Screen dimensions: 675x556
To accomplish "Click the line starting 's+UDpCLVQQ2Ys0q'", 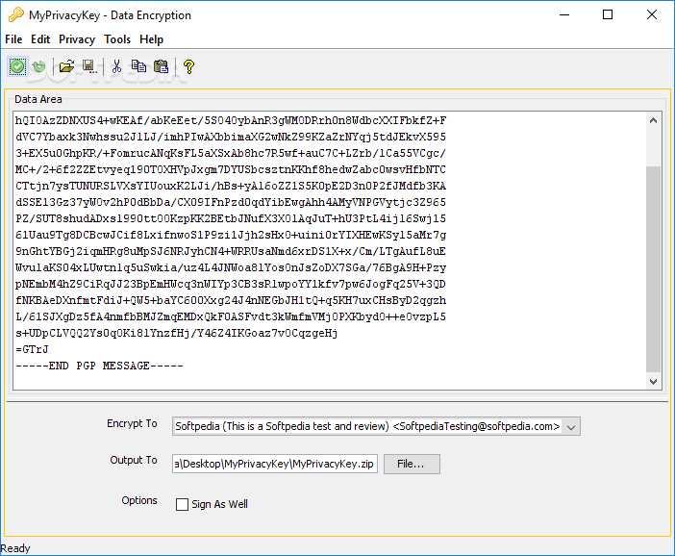I will 177,334.
